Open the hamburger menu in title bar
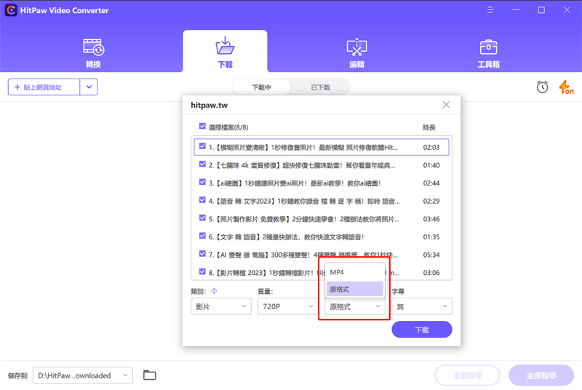582x390 pixels. point(490,10)
